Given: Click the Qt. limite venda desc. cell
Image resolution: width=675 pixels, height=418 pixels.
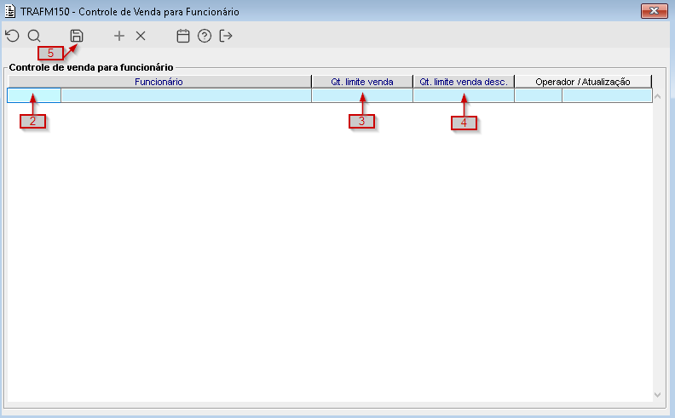Looking at the screenshot, I should click(464, 95).
